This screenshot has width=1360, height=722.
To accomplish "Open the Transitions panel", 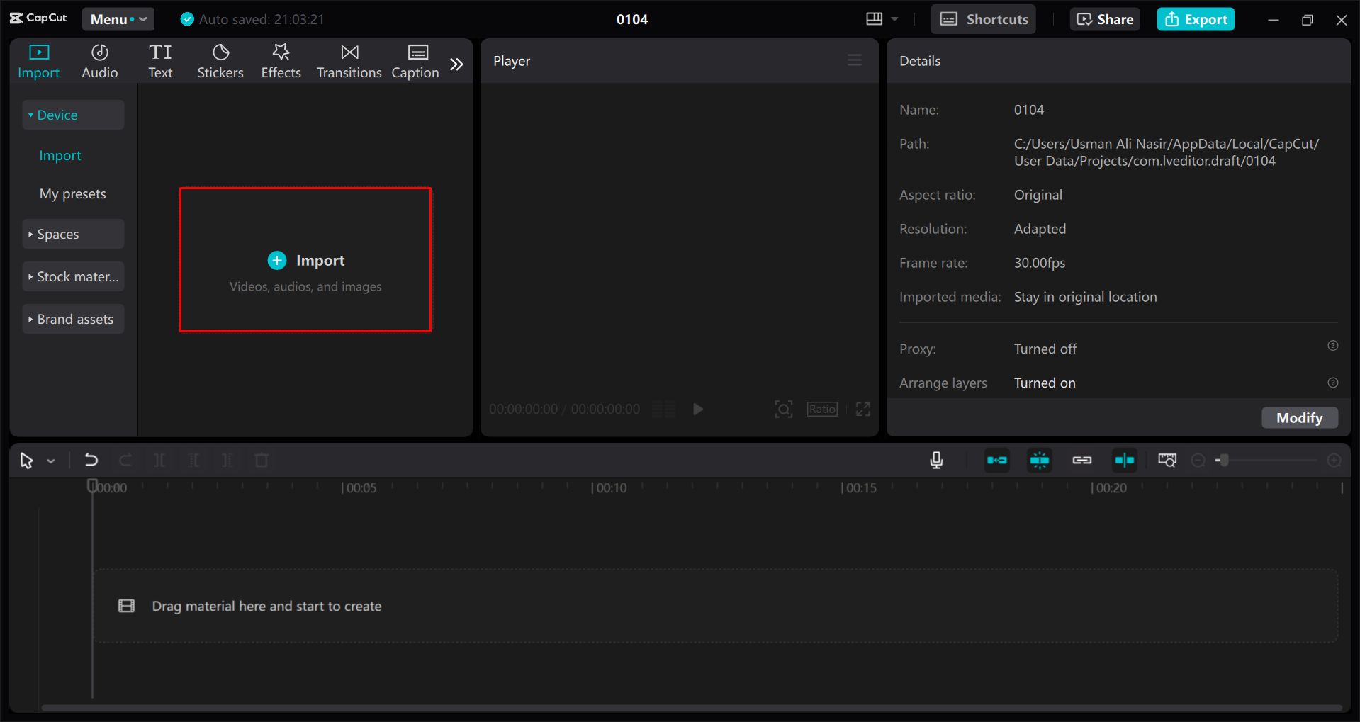I will tap(349, 60).
